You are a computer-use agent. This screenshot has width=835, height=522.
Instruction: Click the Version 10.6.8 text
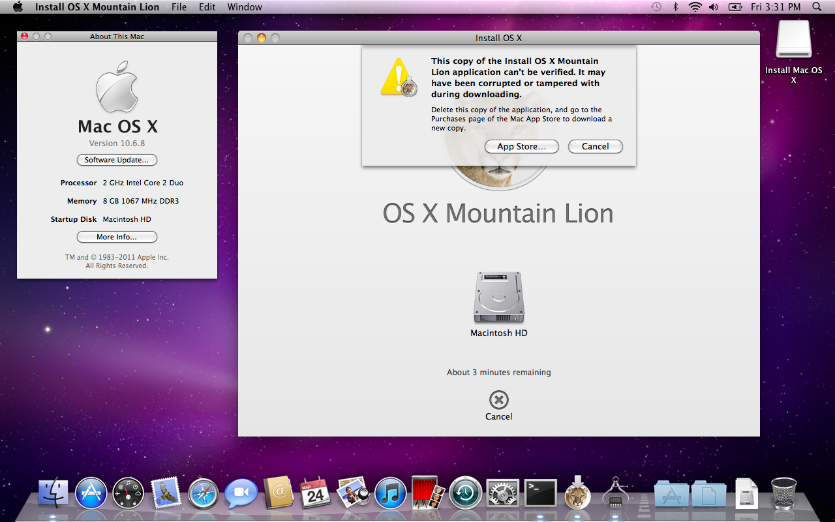click(x=117, y=144)
